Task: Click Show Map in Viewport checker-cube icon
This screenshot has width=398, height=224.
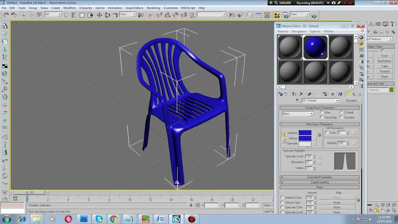Action: (x=340, y=94)
